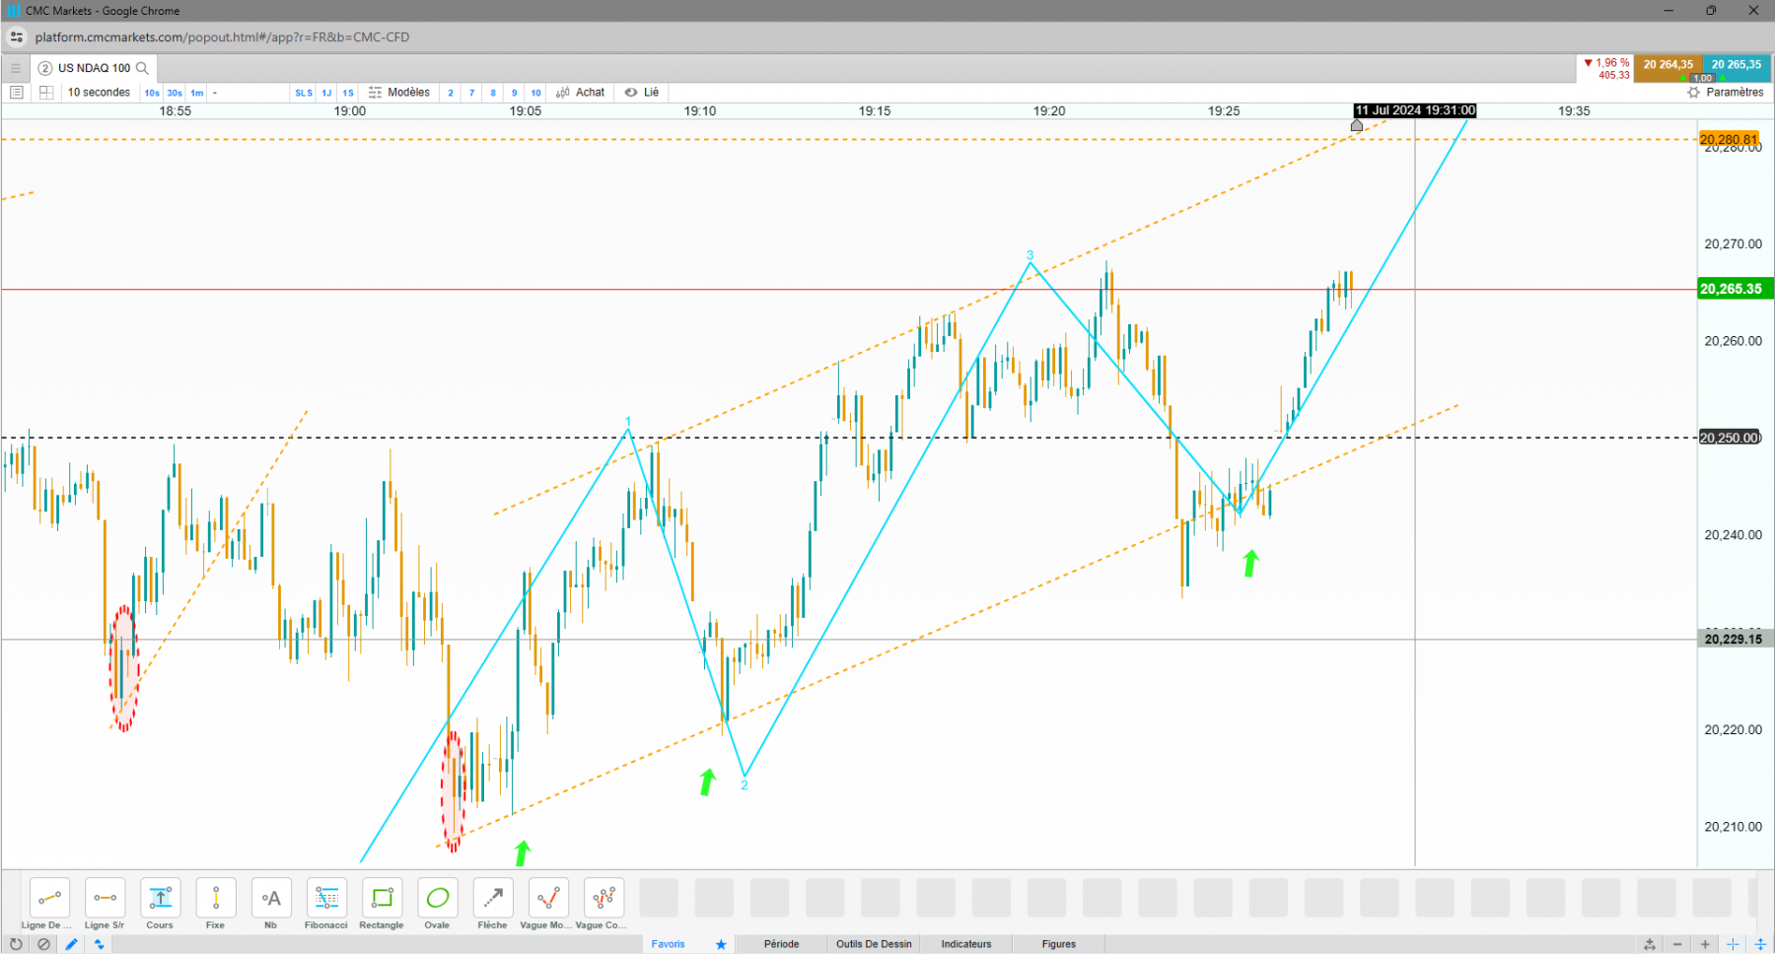Select the Vague Mo... wave tool
The height and width of the screenshot is (954, 1775).
(548, 898)
